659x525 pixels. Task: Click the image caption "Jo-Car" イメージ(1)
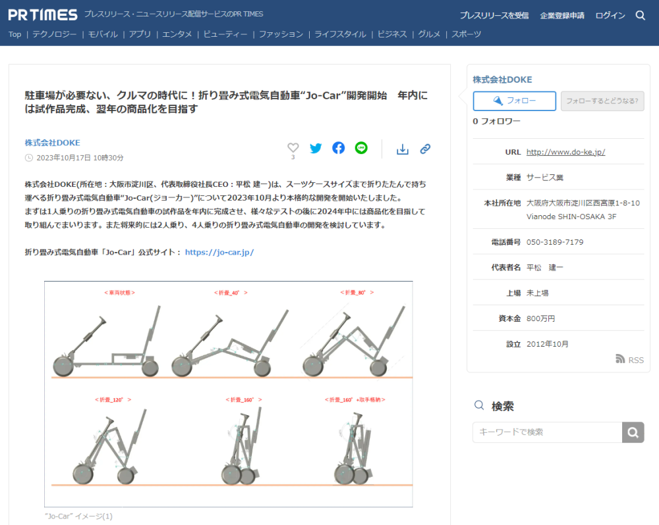pyautogui.click(x=78, y=516)
